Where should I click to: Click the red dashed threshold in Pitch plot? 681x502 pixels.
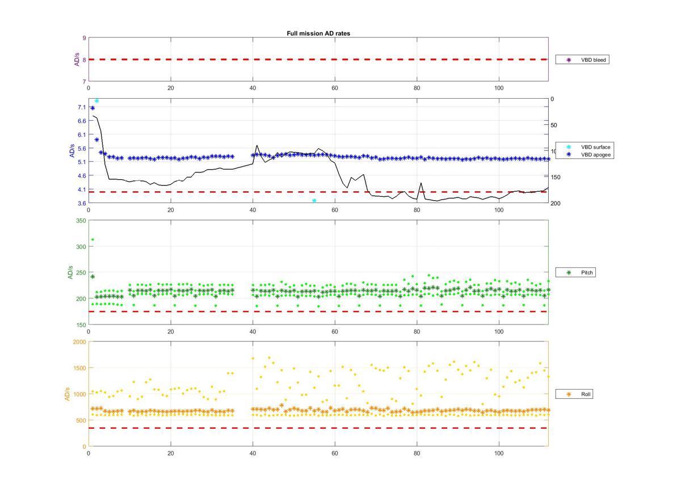click(318, 311)
